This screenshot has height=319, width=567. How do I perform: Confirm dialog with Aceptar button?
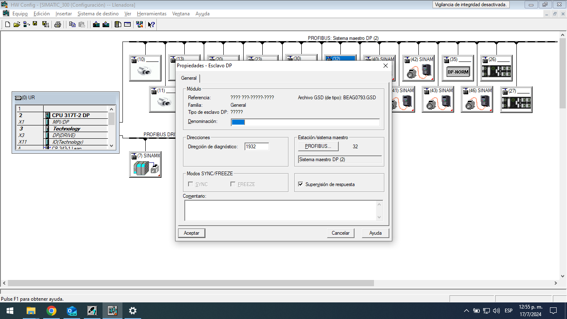(191, 233)
